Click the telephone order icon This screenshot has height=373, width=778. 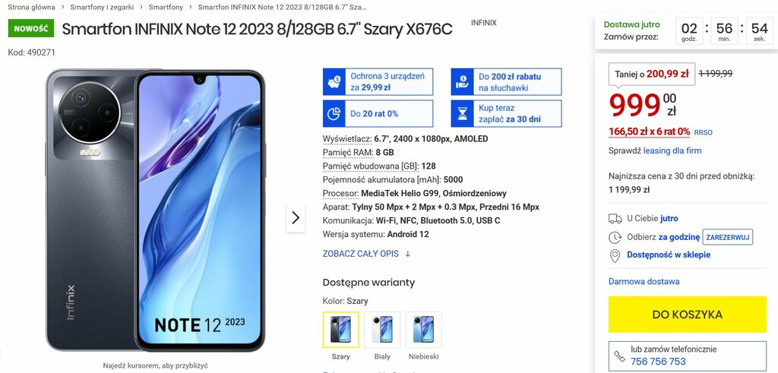(x=619, y=356)
